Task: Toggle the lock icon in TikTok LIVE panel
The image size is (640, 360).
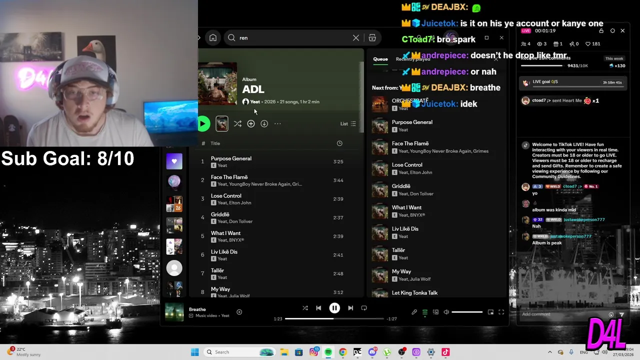Action: [601, 30]
